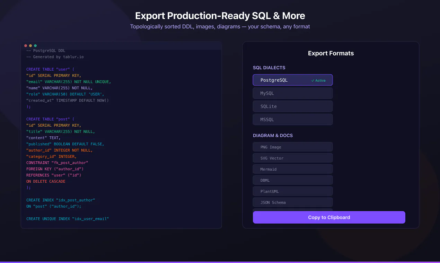440x263 pixels.
Task: Click the '"created_at" TIMESTAMP DEFAULT NOW()' line
Action: coord(68,100)
